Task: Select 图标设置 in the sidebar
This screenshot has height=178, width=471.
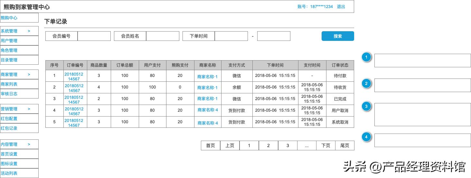Action: click(19, 164)
